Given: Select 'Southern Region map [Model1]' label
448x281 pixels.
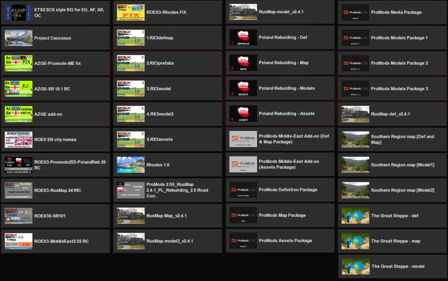Looking at the screenshot, I should point(403,165).
